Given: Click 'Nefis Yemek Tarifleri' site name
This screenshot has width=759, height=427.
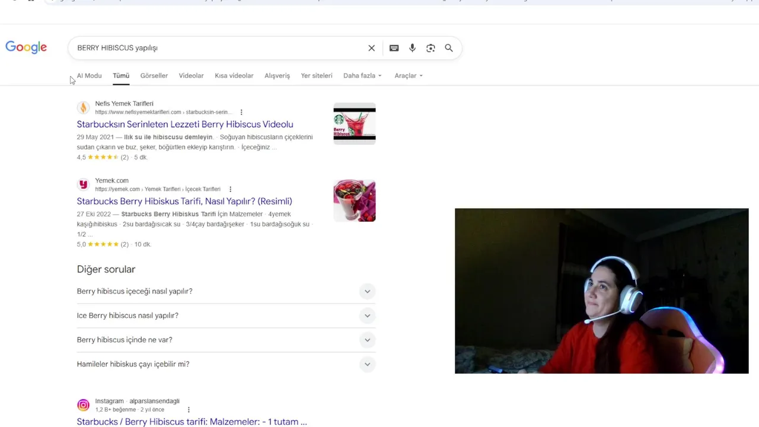Looking at the screenshot, I should point(124,103).
